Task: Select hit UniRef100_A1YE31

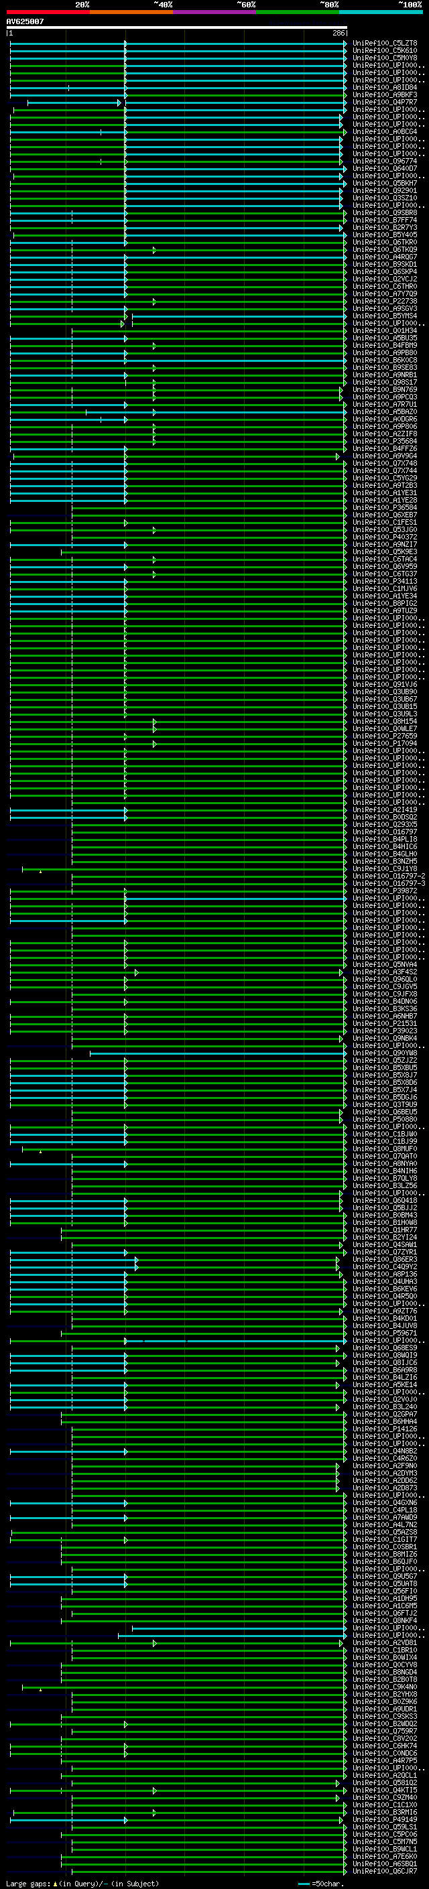Action: click(385, 493)
